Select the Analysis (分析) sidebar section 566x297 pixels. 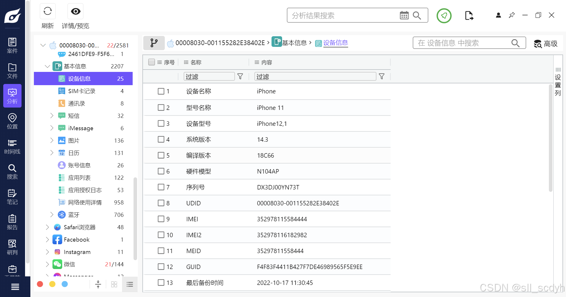(x=12, y=96)
